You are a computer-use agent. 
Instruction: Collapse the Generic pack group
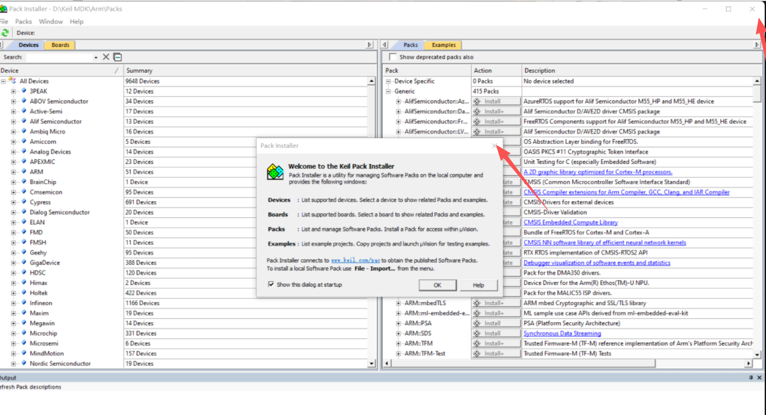click(x=389, y=91)
